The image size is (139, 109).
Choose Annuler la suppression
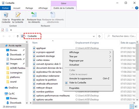point(88,78)
